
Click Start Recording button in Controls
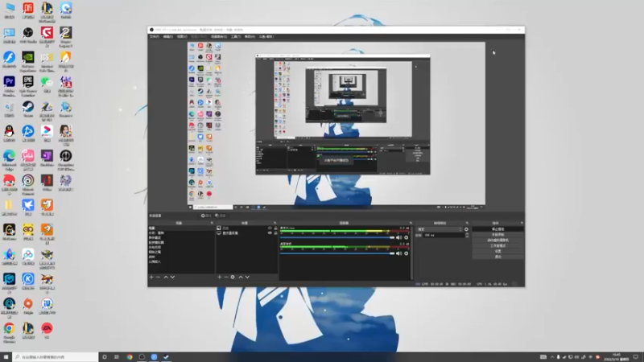pos(497,234)
